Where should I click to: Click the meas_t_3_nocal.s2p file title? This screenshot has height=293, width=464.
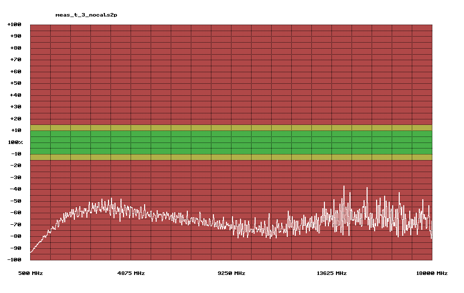[86, 15]
